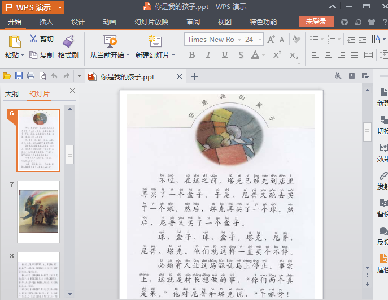Expand the 粘贴 paste options arrow
388x300 pixels.
(x=22, y=55)
